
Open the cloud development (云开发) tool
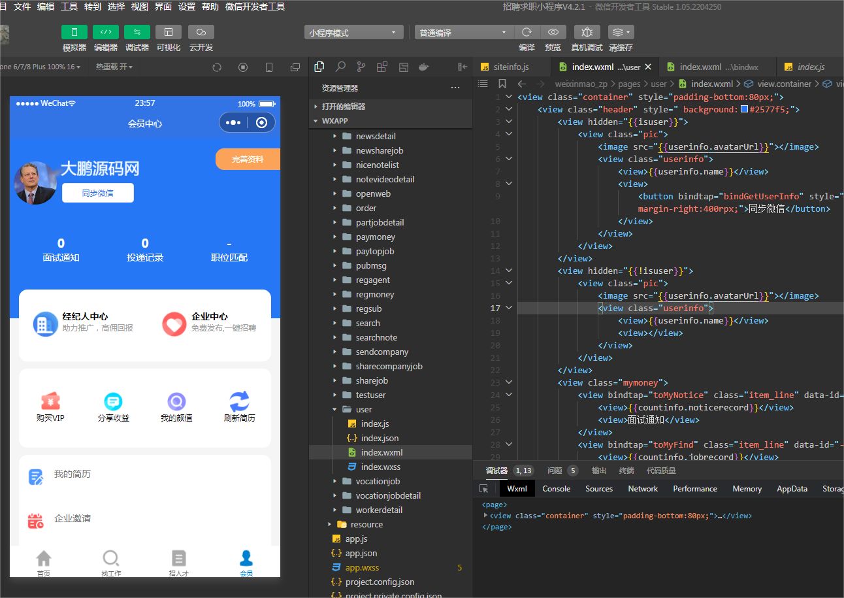tap(201, 32)
